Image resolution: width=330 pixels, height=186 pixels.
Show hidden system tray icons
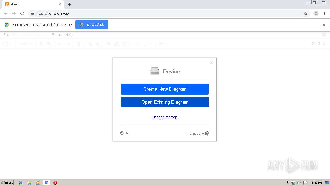coord(287,183)
